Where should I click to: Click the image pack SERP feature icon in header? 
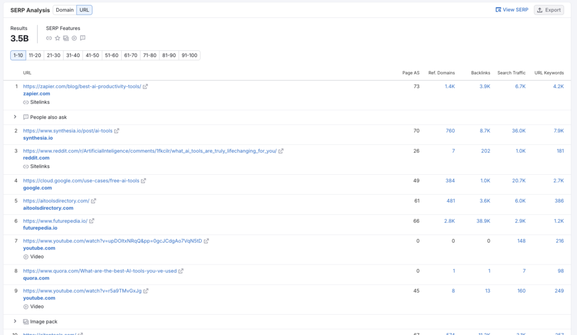point(66,38)
